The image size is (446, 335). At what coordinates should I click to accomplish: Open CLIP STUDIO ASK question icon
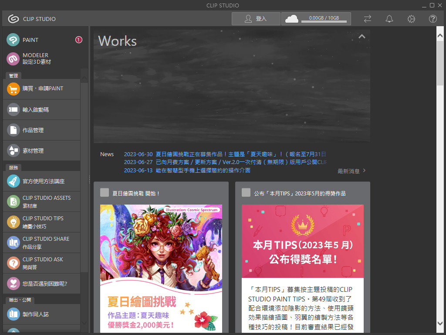13,263
